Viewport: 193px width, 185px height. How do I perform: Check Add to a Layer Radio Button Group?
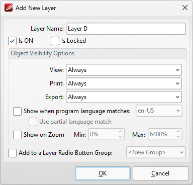[12, 153]
